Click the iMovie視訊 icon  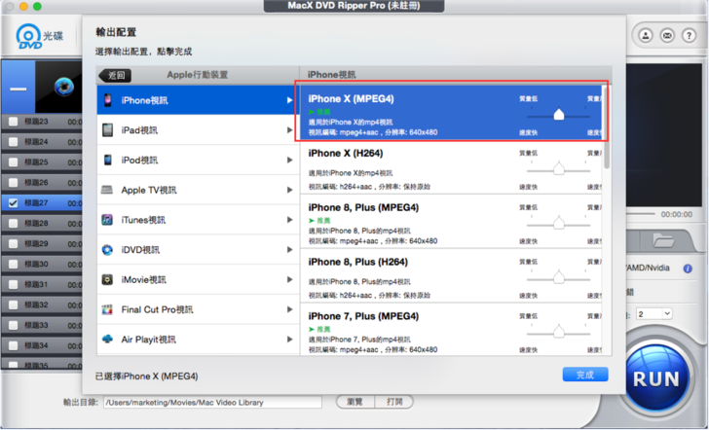107,279
